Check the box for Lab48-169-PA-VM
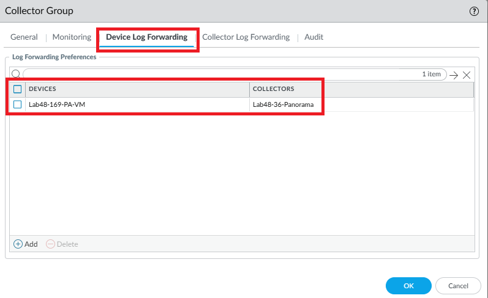Viewport: 488px width, 298px height. [18, 104]
